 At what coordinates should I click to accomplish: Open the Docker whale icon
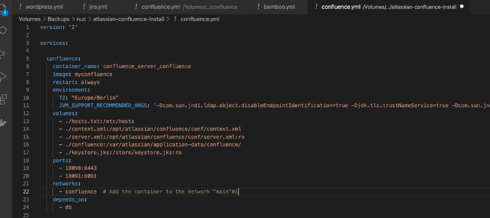[3, 122]
